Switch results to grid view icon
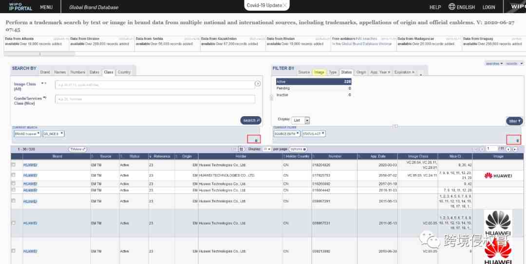 click(241, 149)
